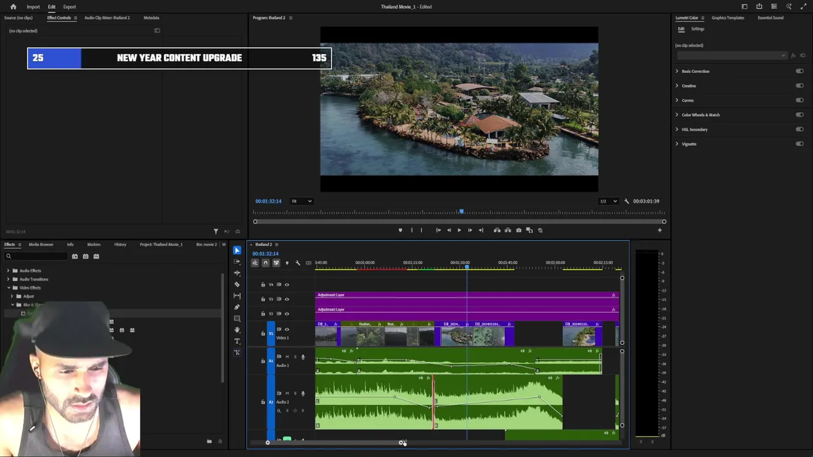813x457 pixels.
Task: Expand the Audio Transitions folder
Action: pos(8,279)
